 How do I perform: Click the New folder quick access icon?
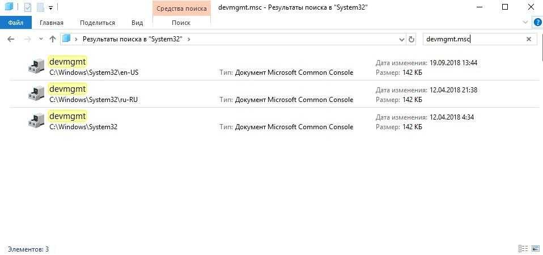(40, 7)
